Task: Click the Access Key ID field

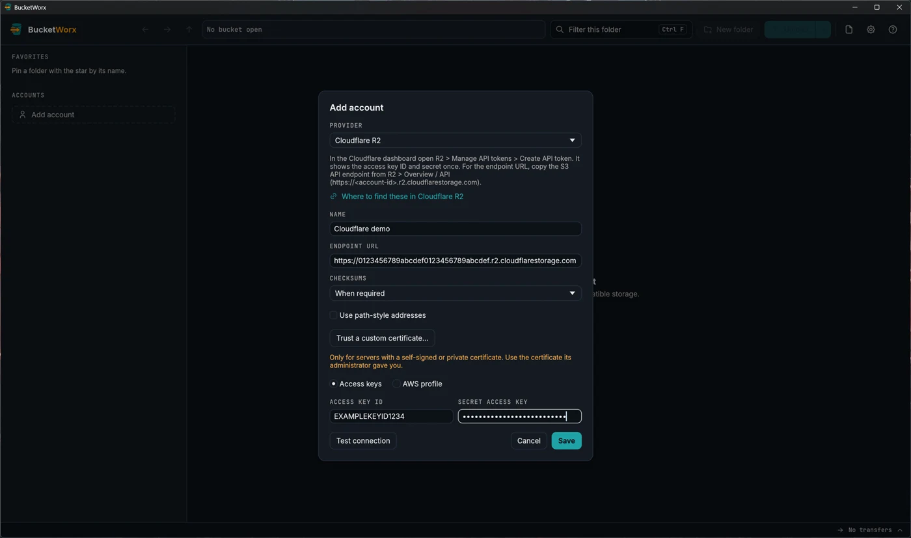Action: pyautogui.click(x=391, y=416)
